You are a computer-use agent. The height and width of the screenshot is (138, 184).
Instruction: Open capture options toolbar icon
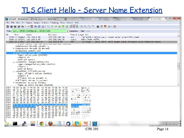[11, 27]
